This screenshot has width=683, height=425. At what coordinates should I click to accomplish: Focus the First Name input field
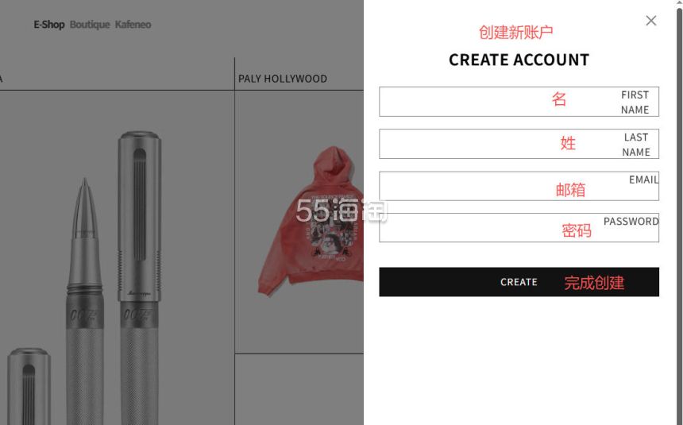(519, 102)
